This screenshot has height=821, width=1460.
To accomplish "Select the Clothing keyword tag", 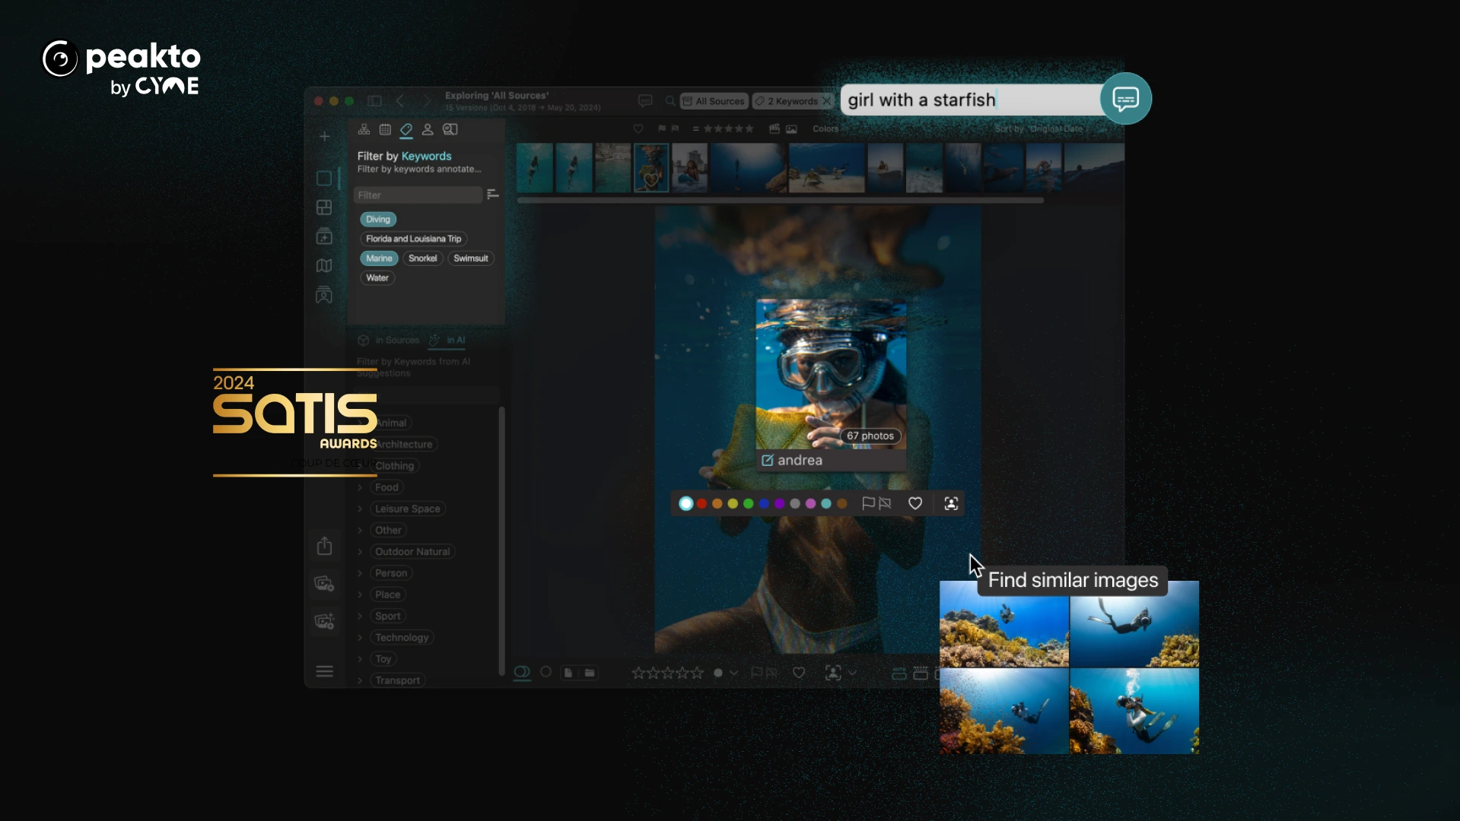I will pos(394,466).
